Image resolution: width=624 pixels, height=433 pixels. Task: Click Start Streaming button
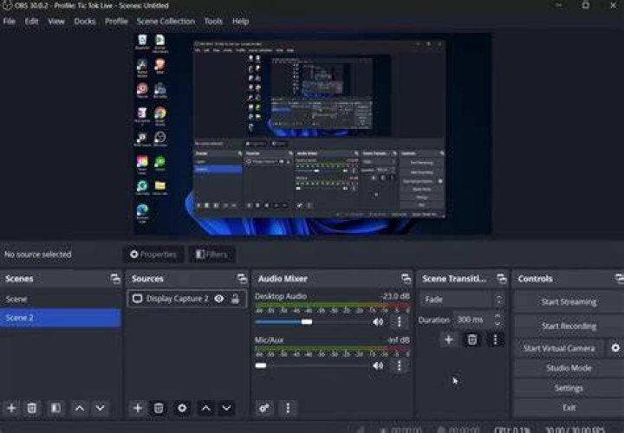click(569, 301)
